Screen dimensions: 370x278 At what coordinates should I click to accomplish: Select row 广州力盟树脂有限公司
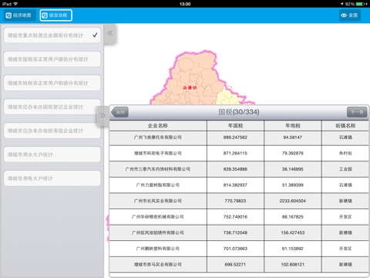pos(239,185)
